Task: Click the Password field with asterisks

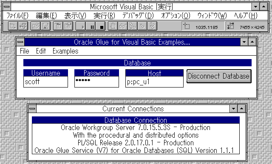Action: [x=96, y=82]
